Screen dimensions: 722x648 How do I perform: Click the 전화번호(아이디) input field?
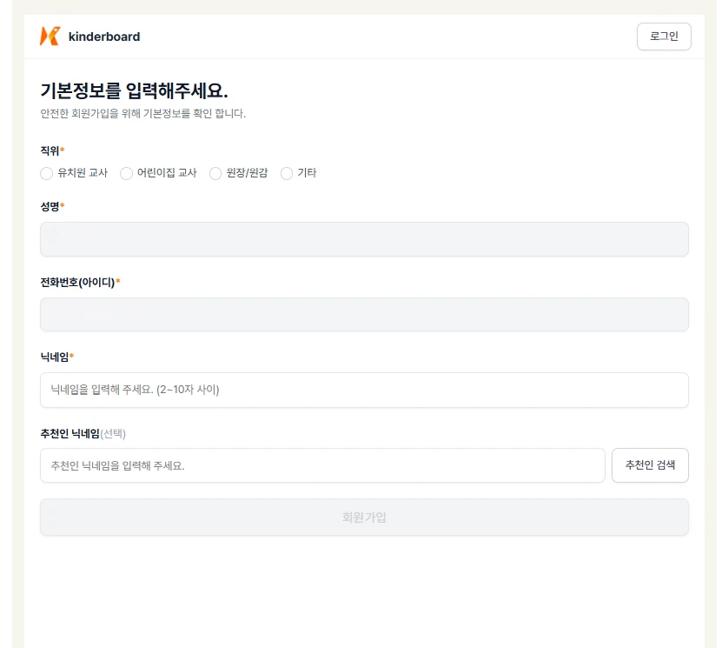click(x=364, y=314)
